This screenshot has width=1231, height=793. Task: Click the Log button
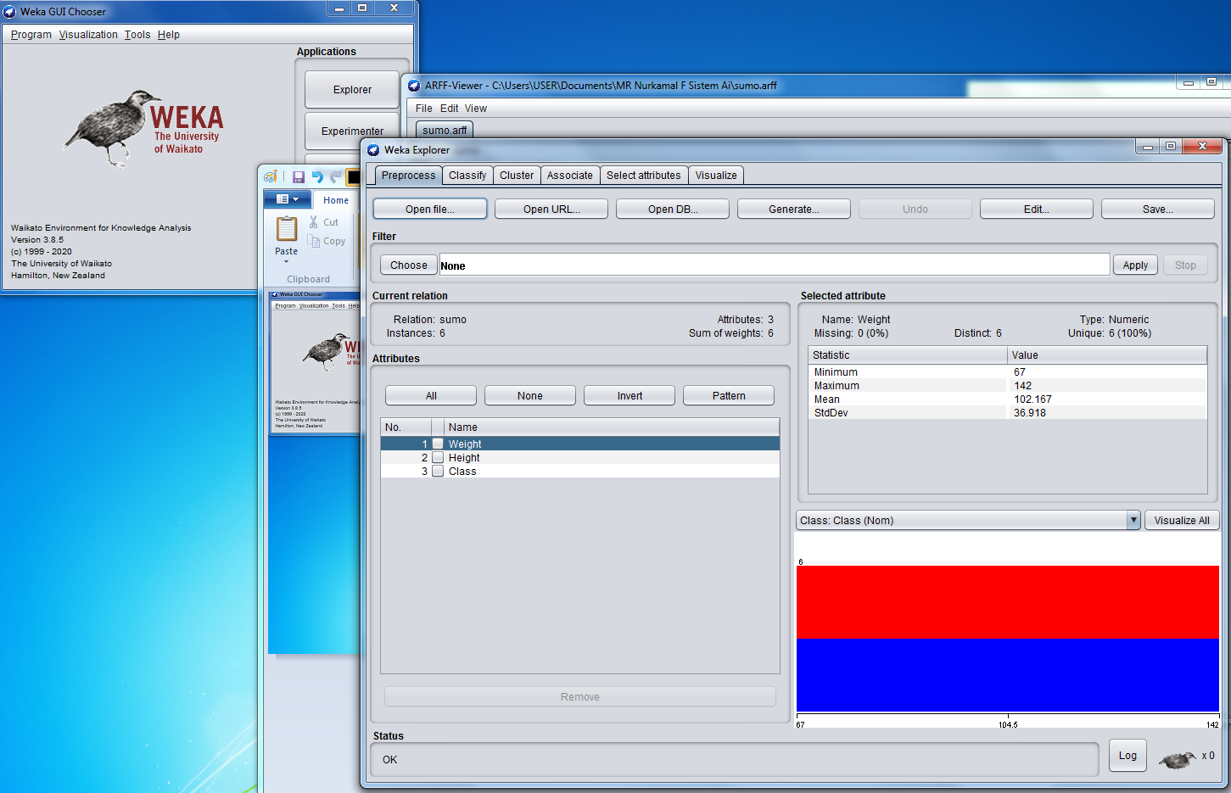tap(1127, 756)
